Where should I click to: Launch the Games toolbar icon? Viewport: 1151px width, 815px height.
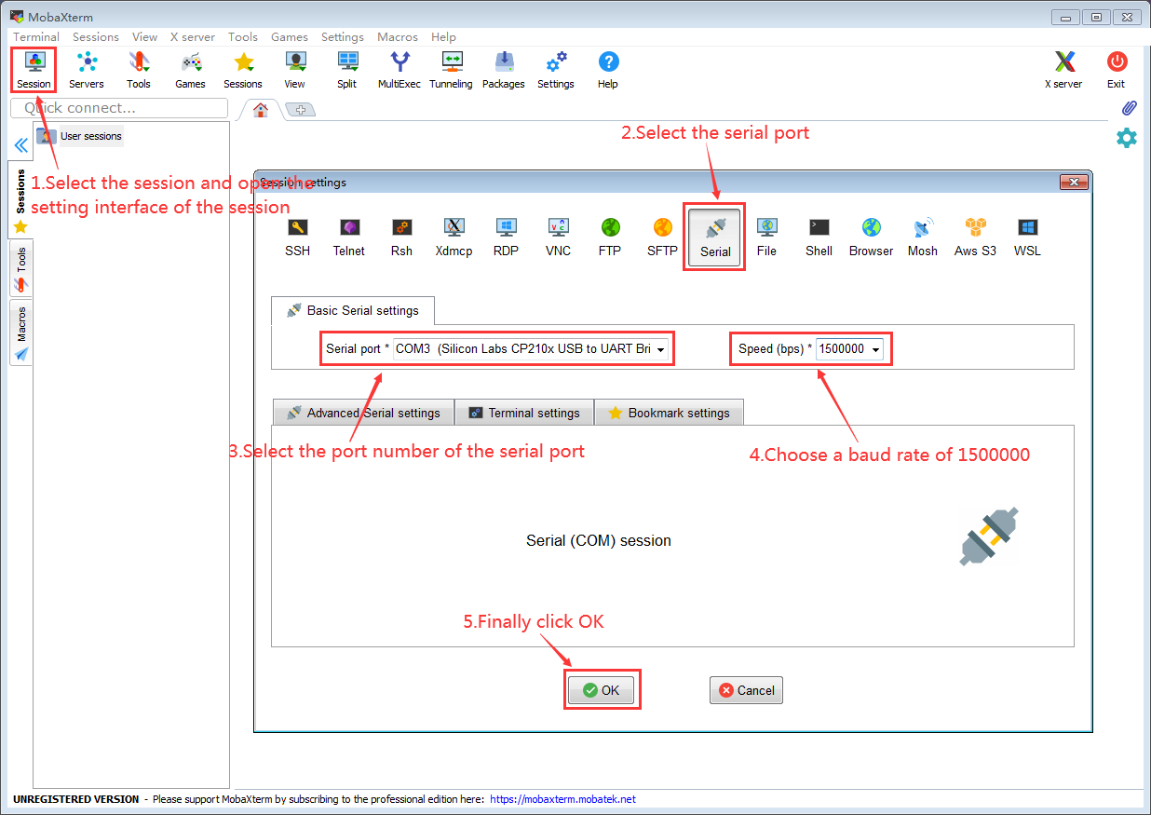tap(190, 70)
